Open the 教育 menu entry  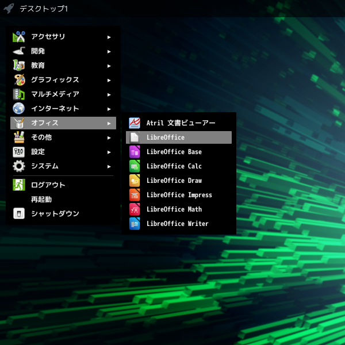(63, 66)
